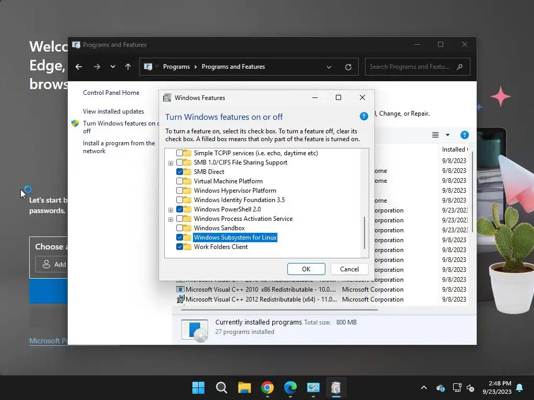Screen dimensions: 534x400
Task: Select the Virtual Machine Platform label
Action: (228, 181)
